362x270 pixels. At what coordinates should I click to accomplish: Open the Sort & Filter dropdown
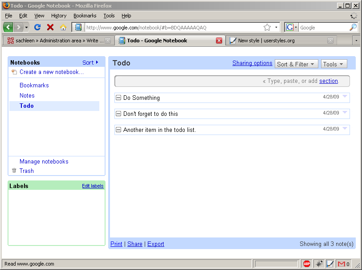coord(297,64)
